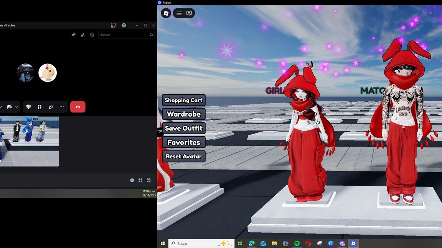Screen dimensions: 442x248
Task: Open Discord activities icon in call controls
Action: pyautogui.click(x=40, y=107)
